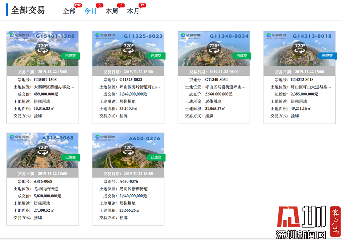The width and height of the screenshot is (342, 240).
Task: Click the 全景看地 logo on first card
Action: pos(20,35)
